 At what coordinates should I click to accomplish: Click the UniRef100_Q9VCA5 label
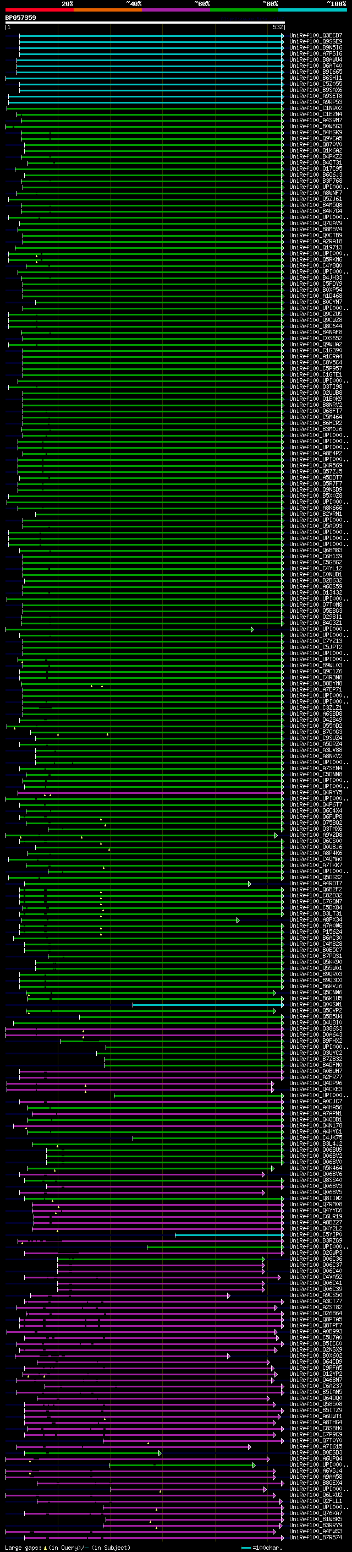coord(316,139)
